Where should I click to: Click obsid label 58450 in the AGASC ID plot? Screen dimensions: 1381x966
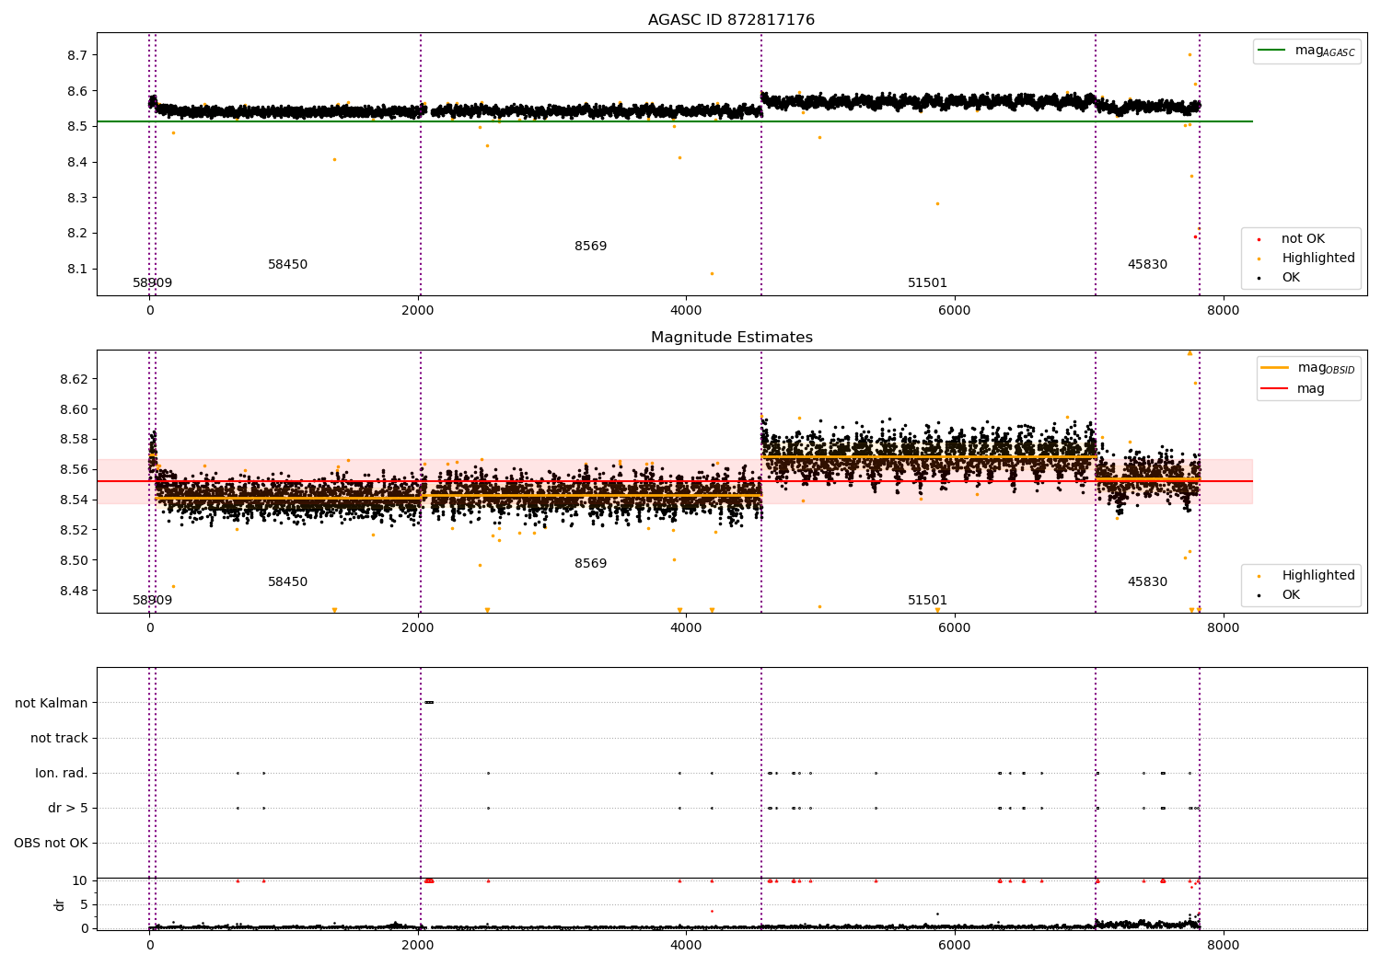(x=288, y=265)
